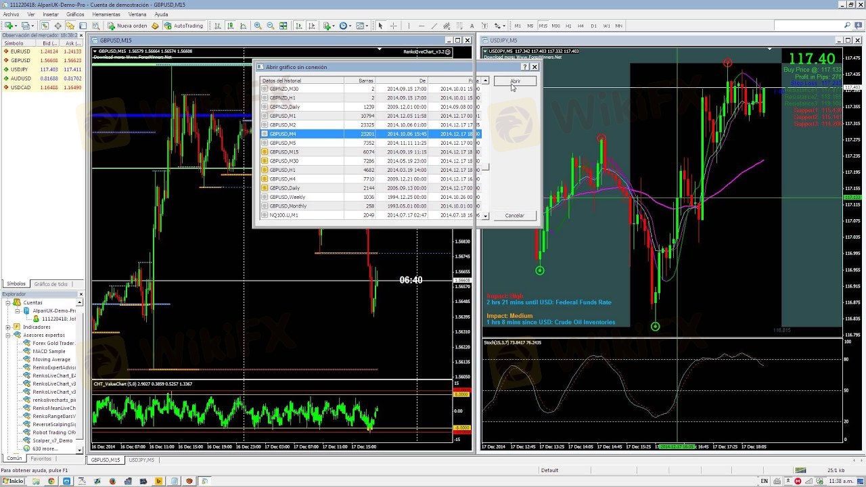
Task: Select the Crosshair tool
Action: 393,26
